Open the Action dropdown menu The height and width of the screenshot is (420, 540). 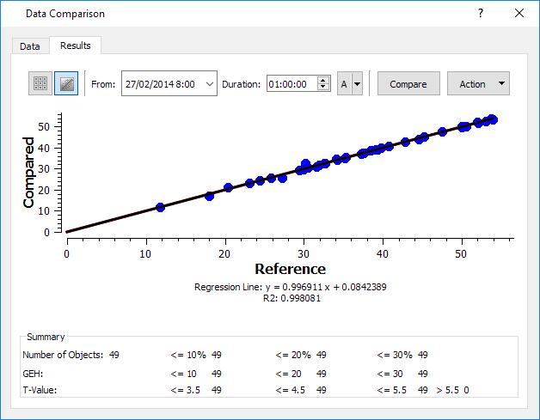[478, 84]
